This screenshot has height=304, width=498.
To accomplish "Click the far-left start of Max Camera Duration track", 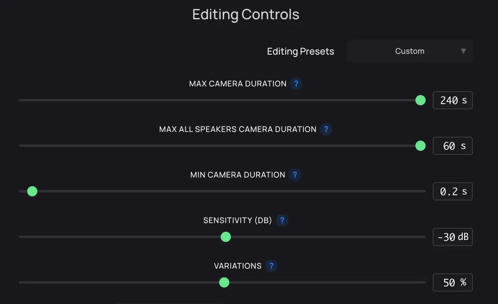I will pyautogui.click(x=20, y=100).
